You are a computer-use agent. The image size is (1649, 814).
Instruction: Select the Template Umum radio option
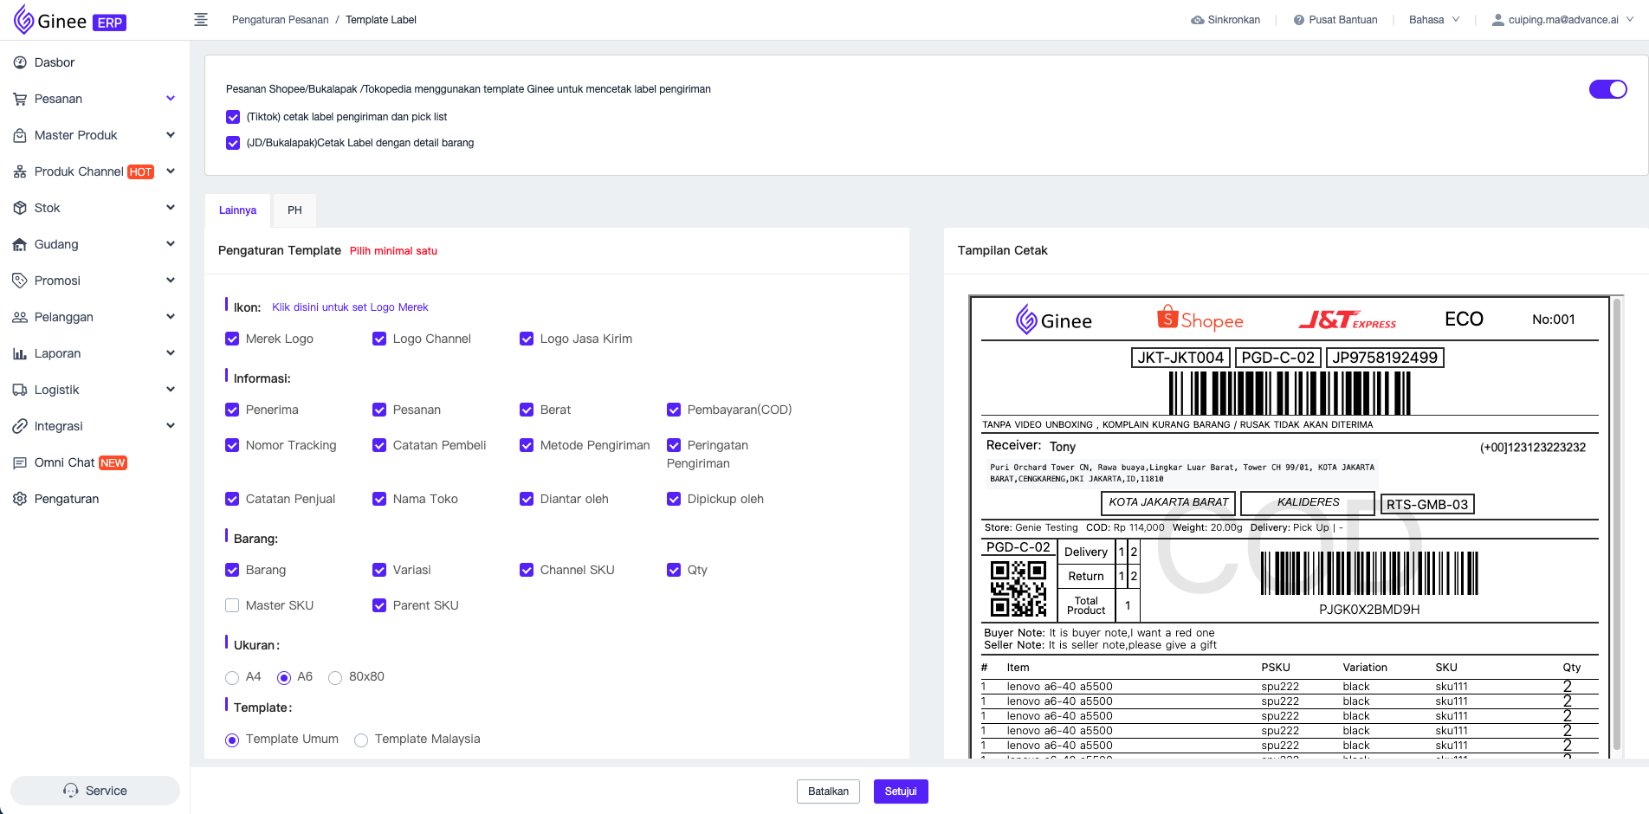point(232,740)
